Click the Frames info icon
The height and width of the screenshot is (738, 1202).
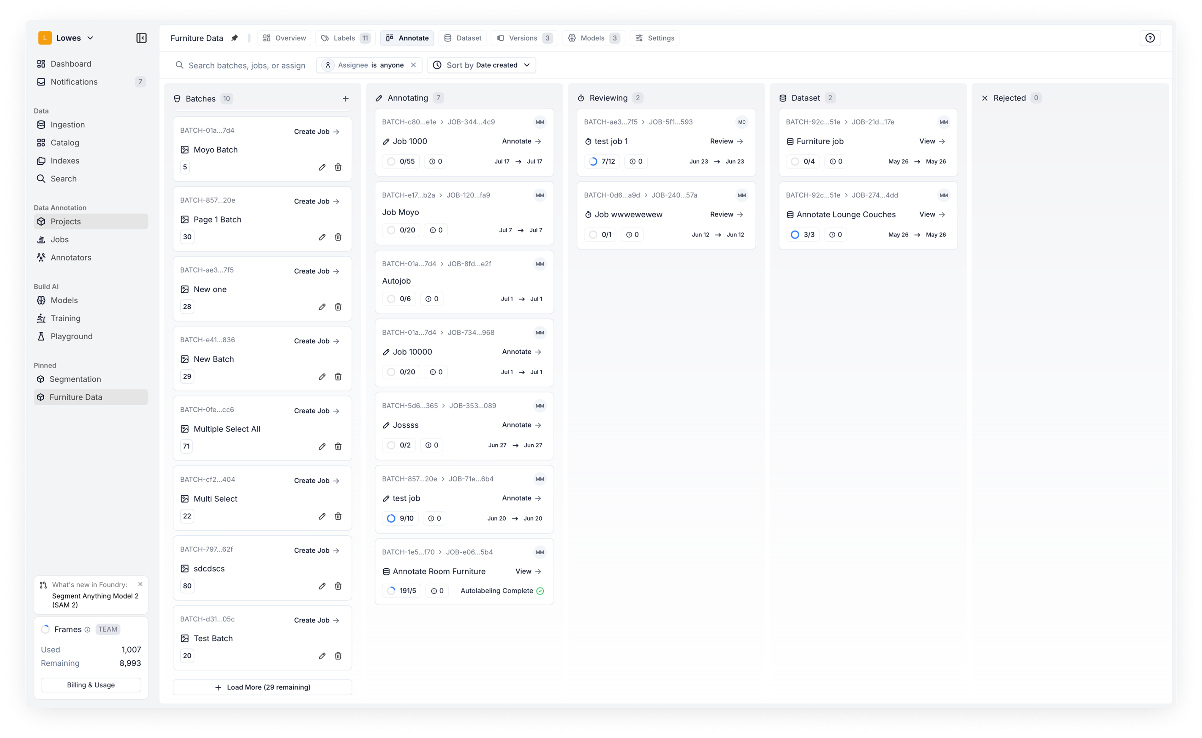88,630
